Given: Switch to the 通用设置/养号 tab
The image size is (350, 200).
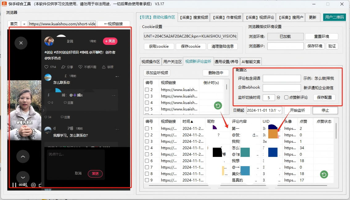Looking at the screenshot, I should coord(227,62).
